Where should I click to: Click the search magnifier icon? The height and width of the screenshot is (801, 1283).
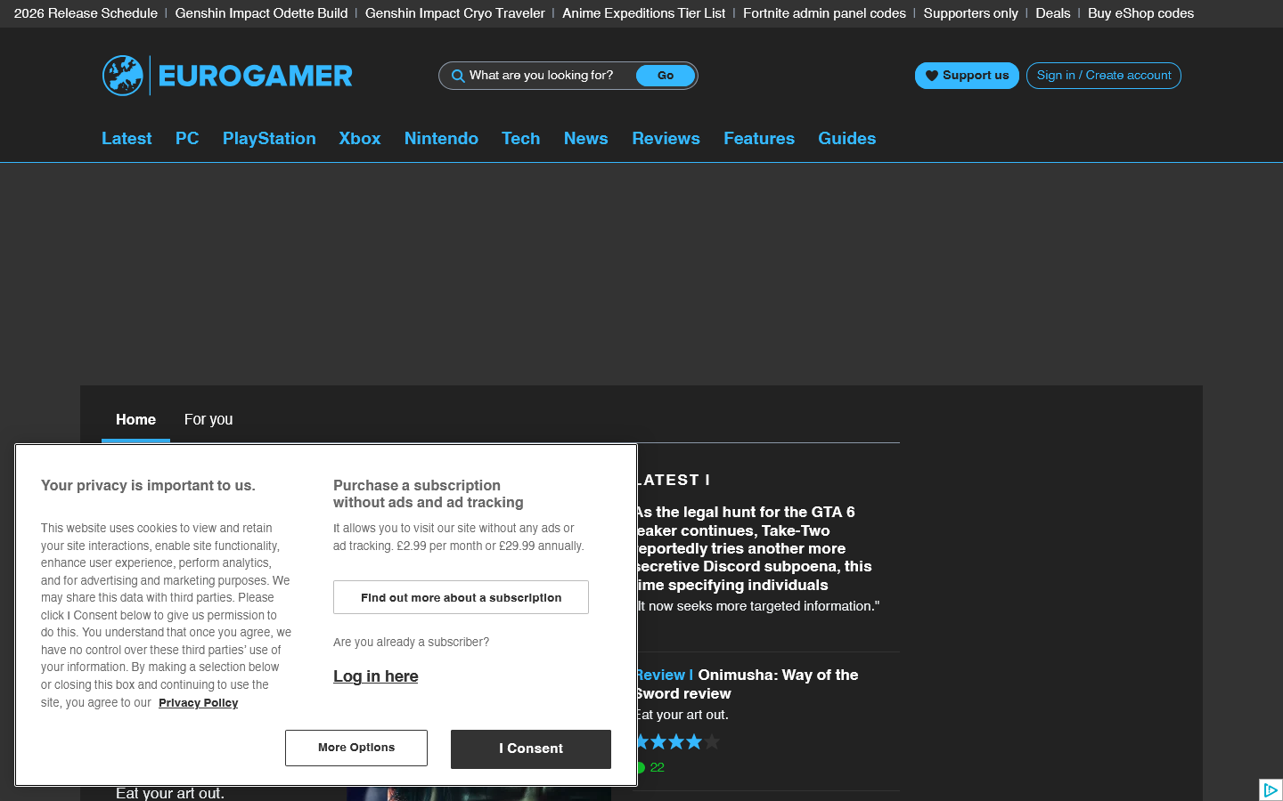coord(458,76)
